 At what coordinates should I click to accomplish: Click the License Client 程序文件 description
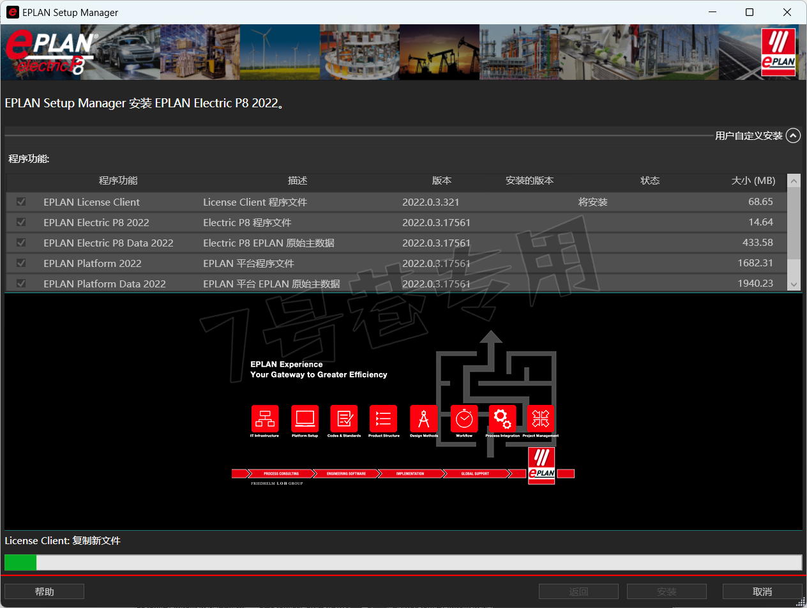(255, 202)
